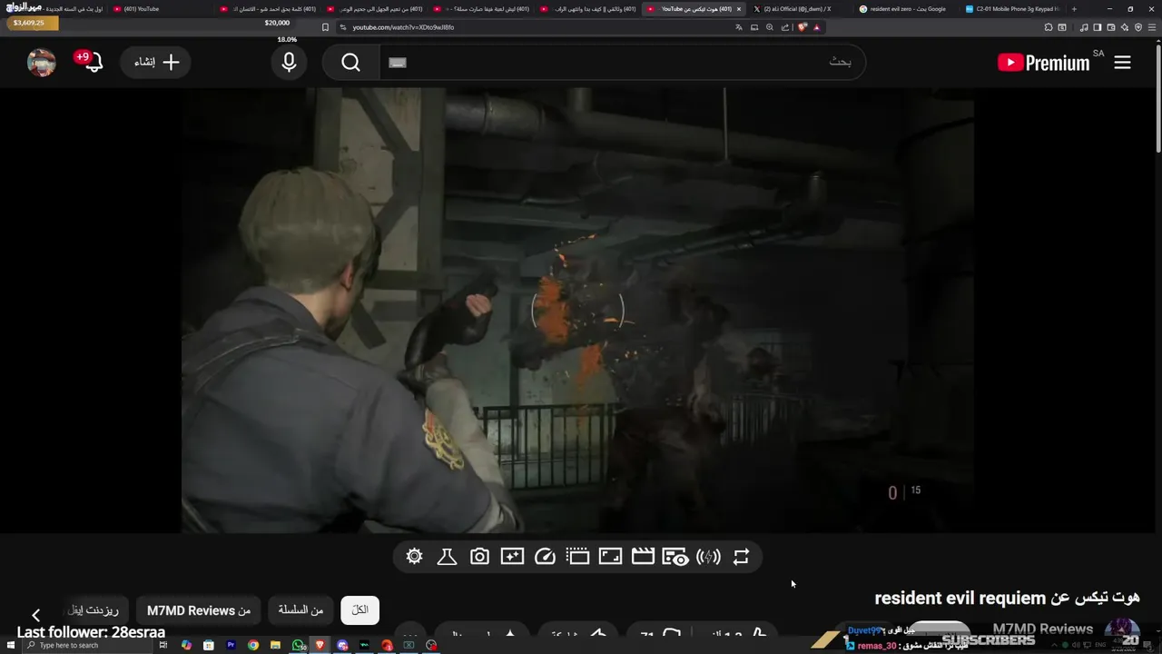This screenshot has width=1162, height=654.
Task: Take a screenshot with the camera icon
Action: tap(479, 557)
